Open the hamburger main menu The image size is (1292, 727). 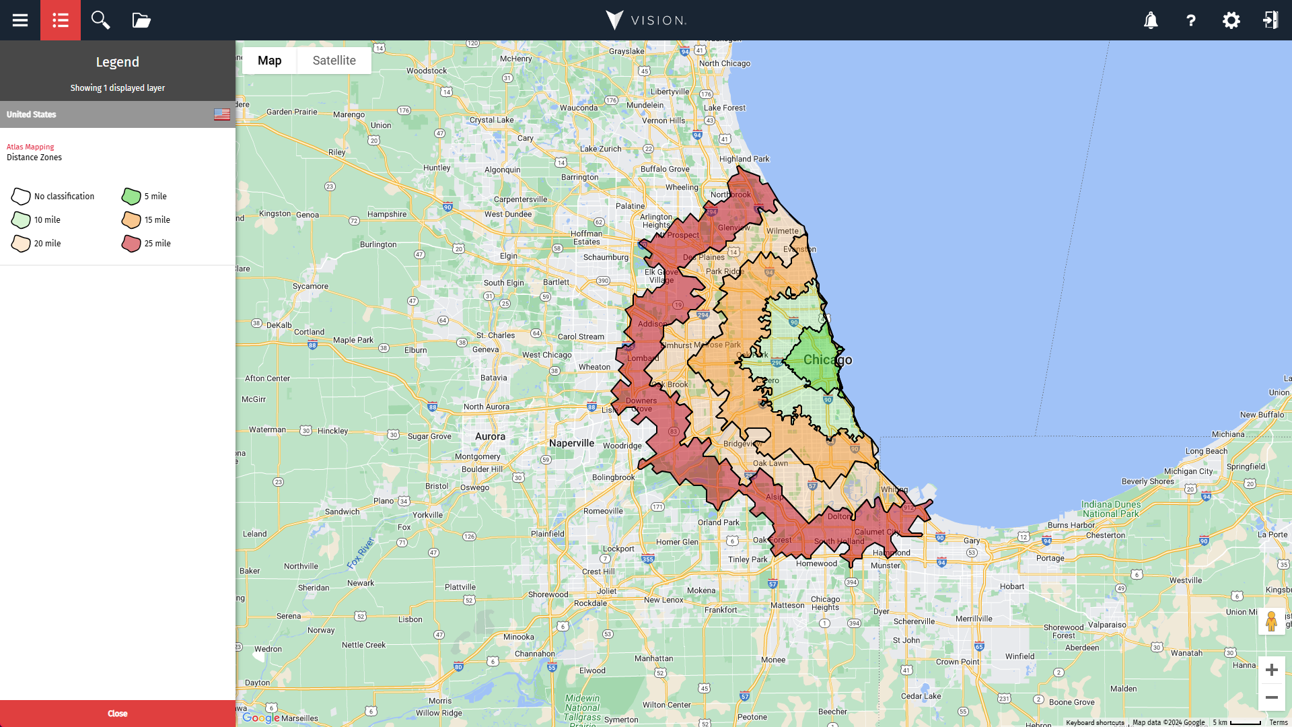point(20,20)
